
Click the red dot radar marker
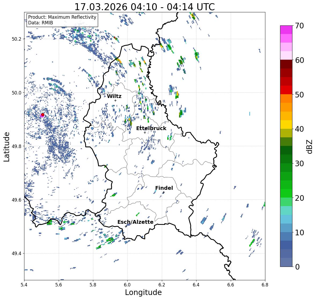point(43,115)
